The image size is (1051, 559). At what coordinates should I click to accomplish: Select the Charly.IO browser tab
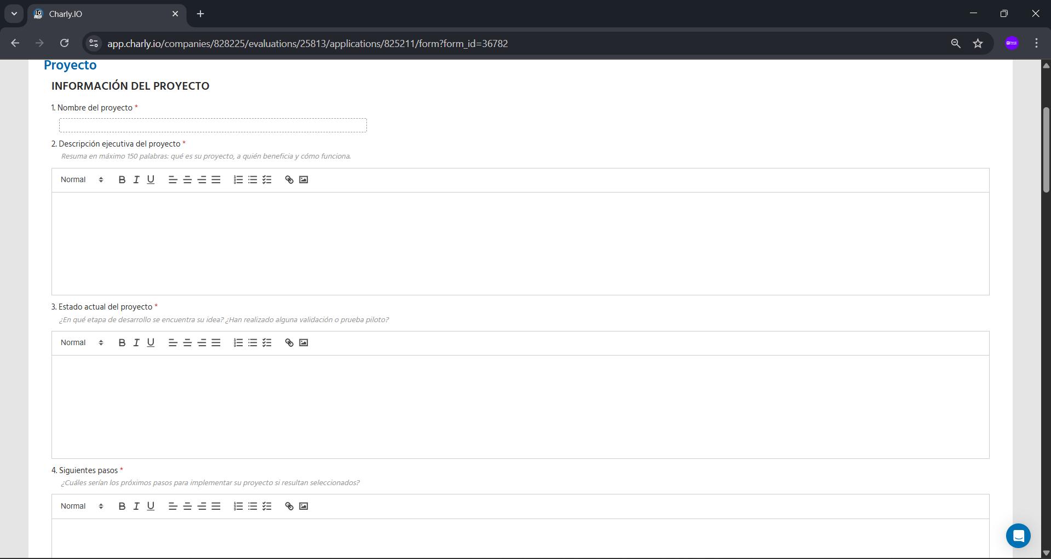pos(107,14)
